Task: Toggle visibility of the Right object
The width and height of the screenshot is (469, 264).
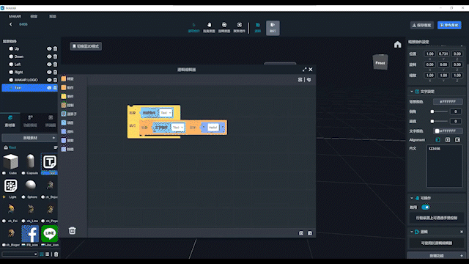Action: [x=49, y=72]
